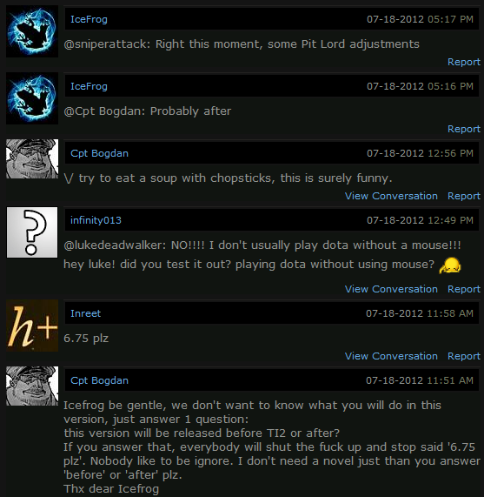Open Inreet's username link
The width and height of the screenshot is (484, 497).
85,313
